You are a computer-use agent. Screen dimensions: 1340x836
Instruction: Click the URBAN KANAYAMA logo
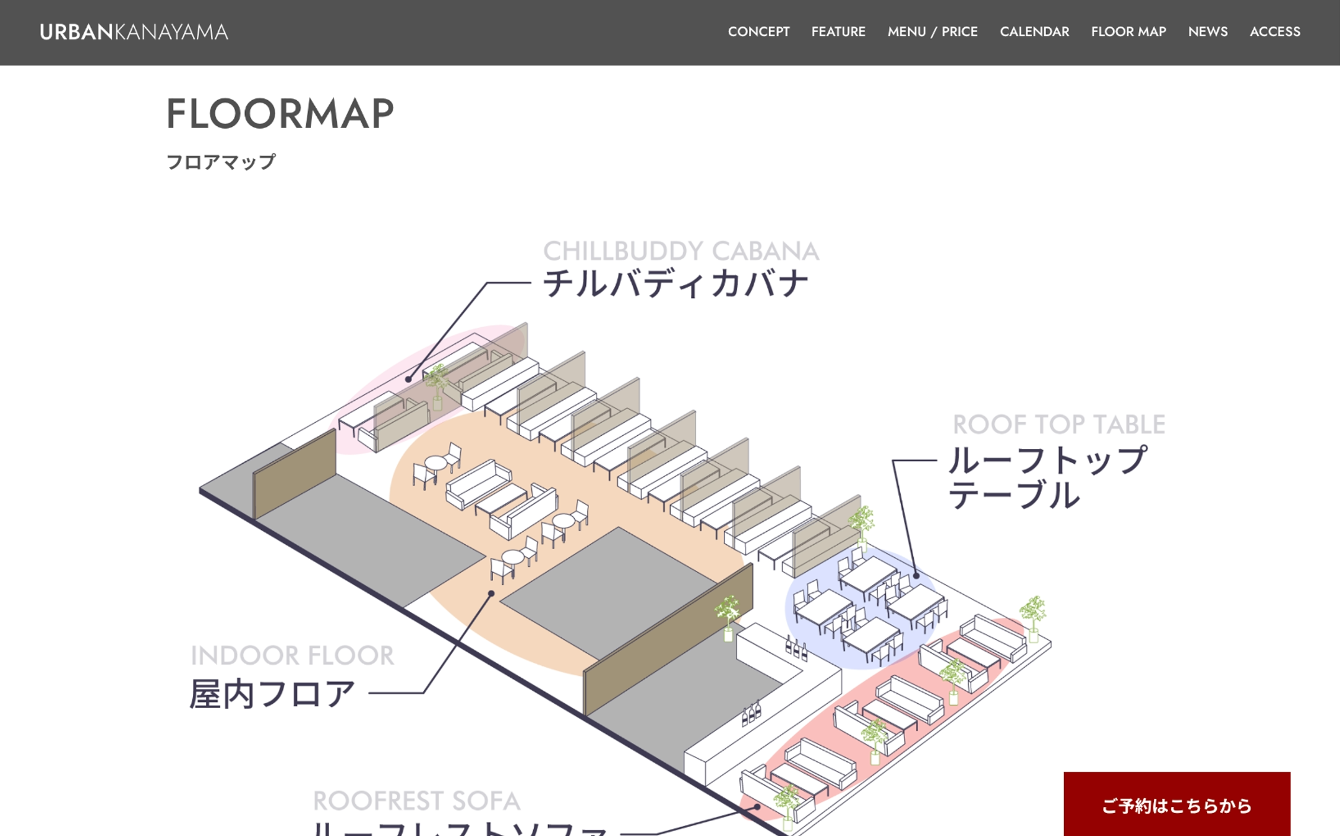coord(134,32)
